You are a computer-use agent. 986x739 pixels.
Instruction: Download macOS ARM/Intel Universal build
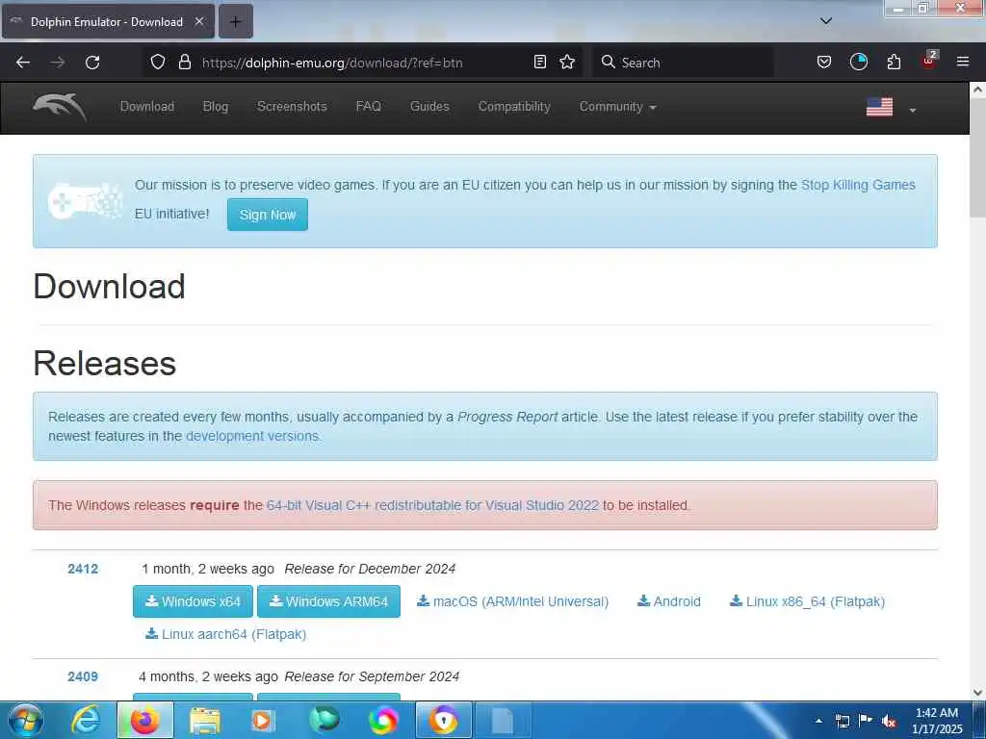coord(512,601)
